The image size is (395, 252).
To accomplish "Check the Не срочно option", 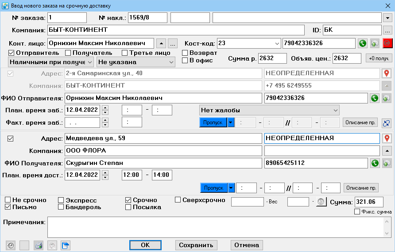I will click(x=8, y=200).
